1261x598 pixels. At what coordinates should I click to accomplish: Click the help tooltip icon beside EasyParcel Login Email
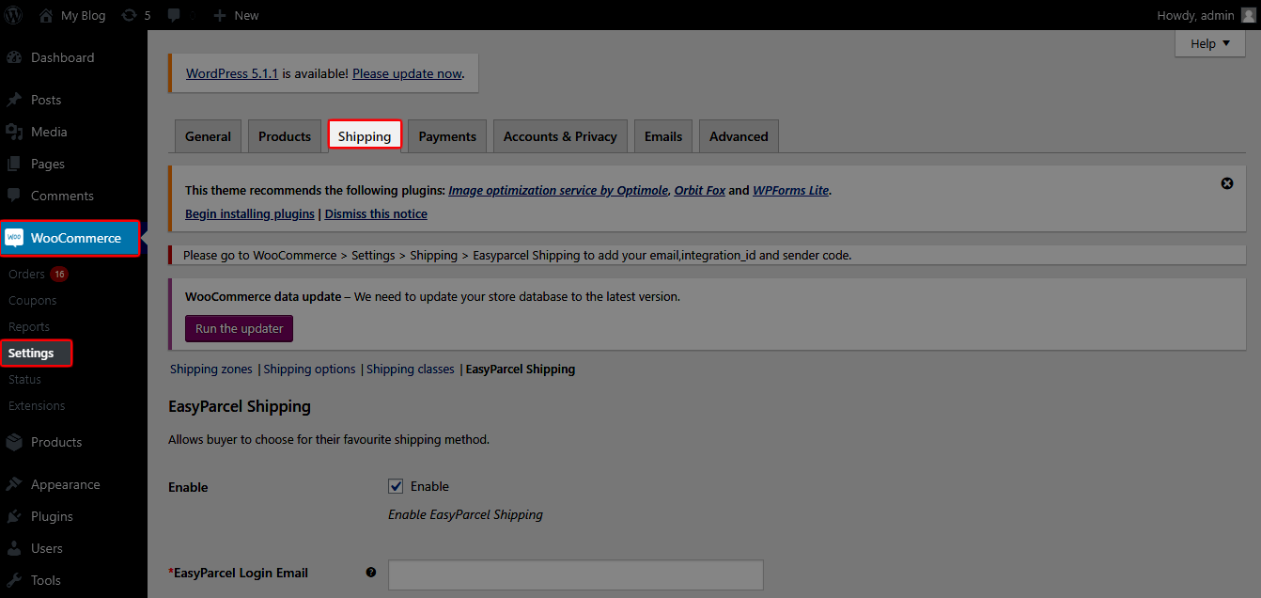[371, 572]
